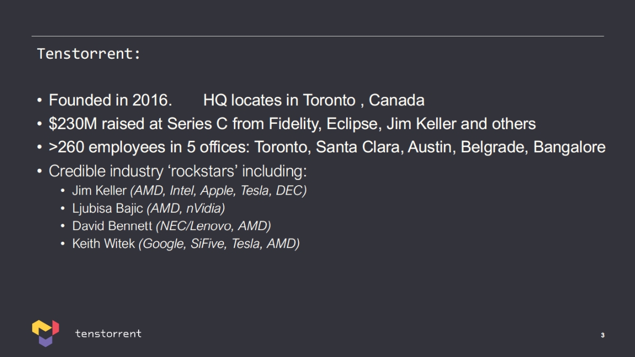The image size is (635, 357).
Task: Click the tenstorrent wordmark beside the logo
Action: pos(108,333)
